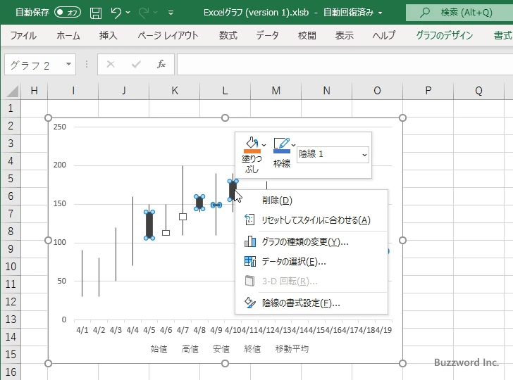Expand the Name Box dropdown arrow

69,64
